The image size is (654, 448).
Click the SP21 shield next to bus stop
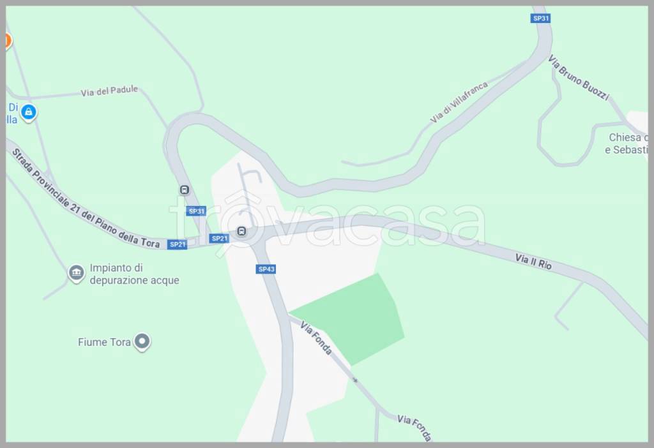pos(220,239)
